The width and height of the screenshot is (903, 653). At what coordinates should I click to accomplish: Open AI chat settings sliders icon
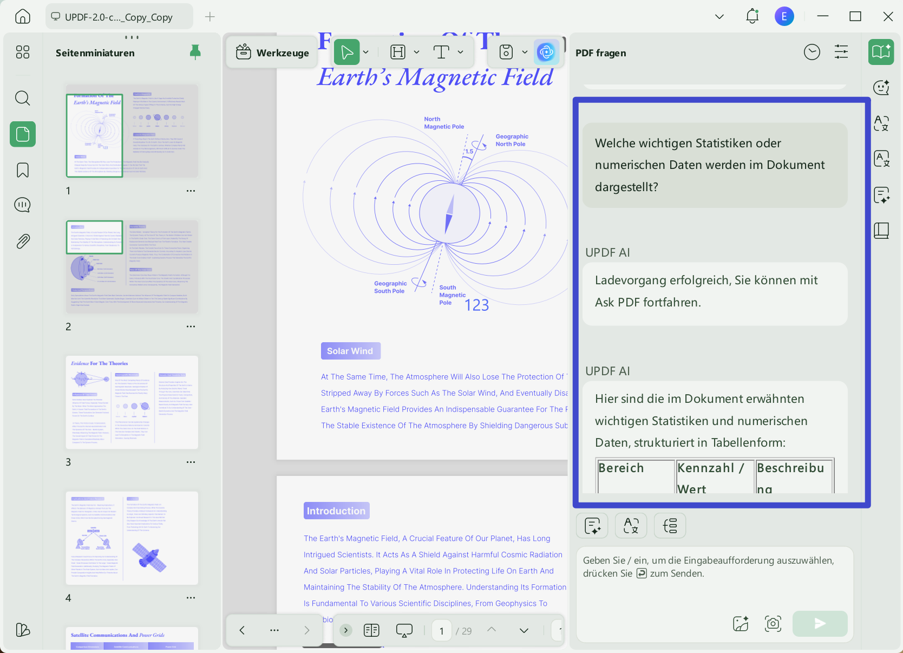(x=841, y=52)
